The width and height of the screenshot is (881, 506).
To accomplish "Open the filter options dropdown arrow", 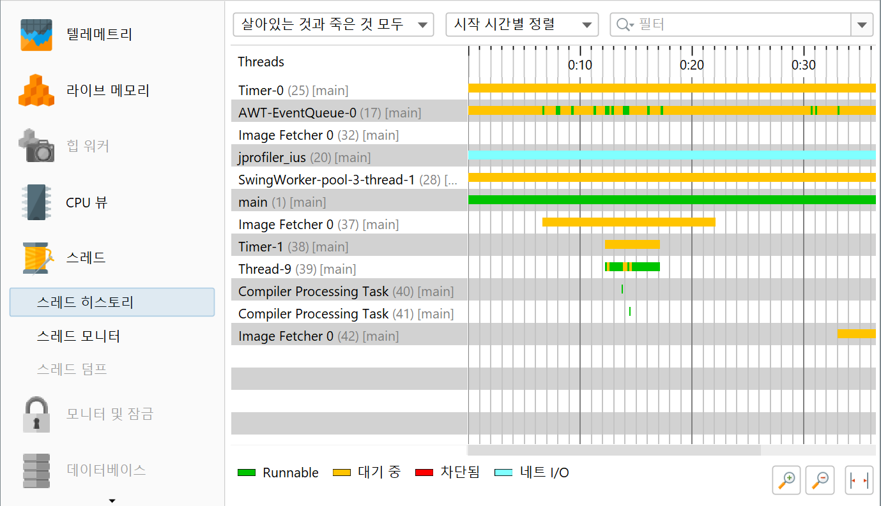I will [x=862, y=25].
